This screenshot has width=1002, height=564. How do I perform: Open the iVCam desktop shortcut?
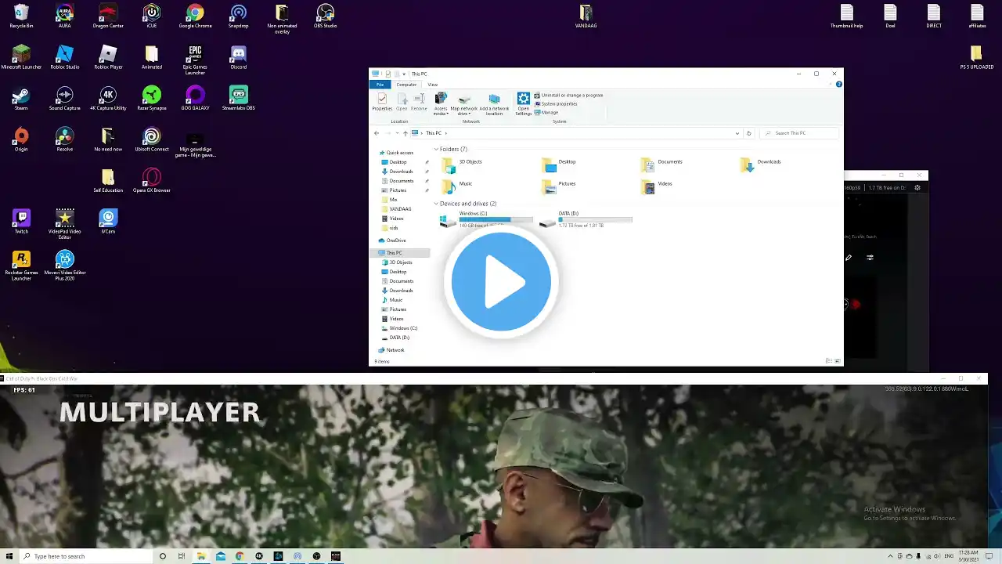tap(108, 222)
